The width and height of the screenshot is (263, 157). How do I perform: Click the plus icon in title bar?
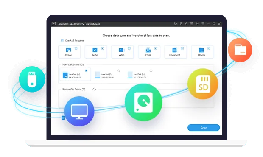coord(197,24)
